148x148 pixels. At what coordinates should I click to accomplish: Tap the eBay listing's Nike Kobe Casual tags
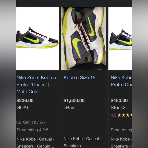coord(82,142)
